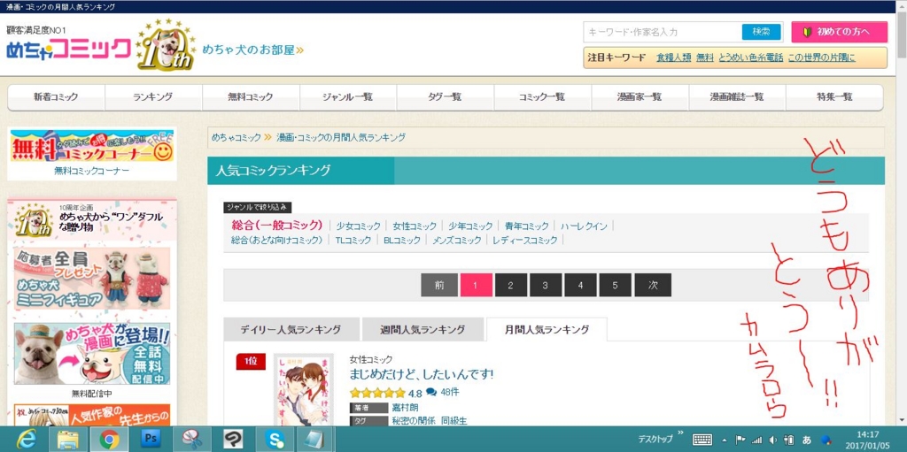Click the 次 pagination button

(x=653, y=285)
